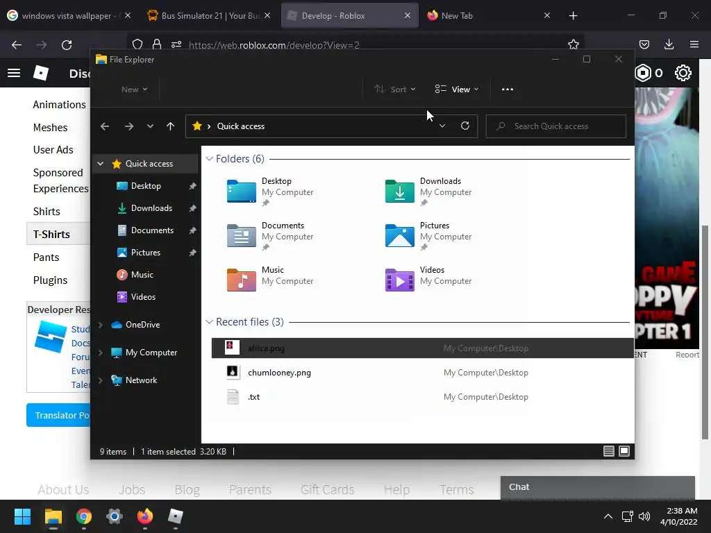
Task: Go up one folder level in File Explorer
Action: click(170, 126)
